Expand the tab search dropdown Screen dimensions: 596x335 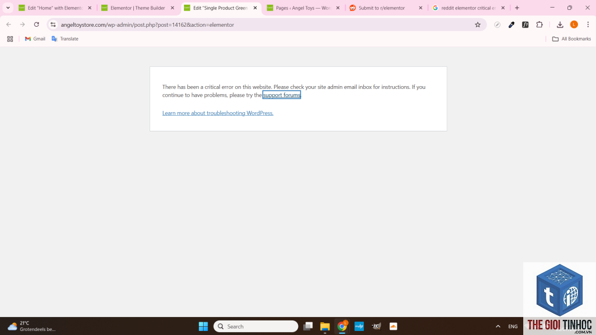[x=8, y=8]
